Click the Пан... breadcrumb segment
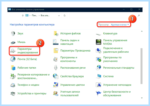Image resolution: width=150 pixels, height=106 pixels. coord(34,15)
